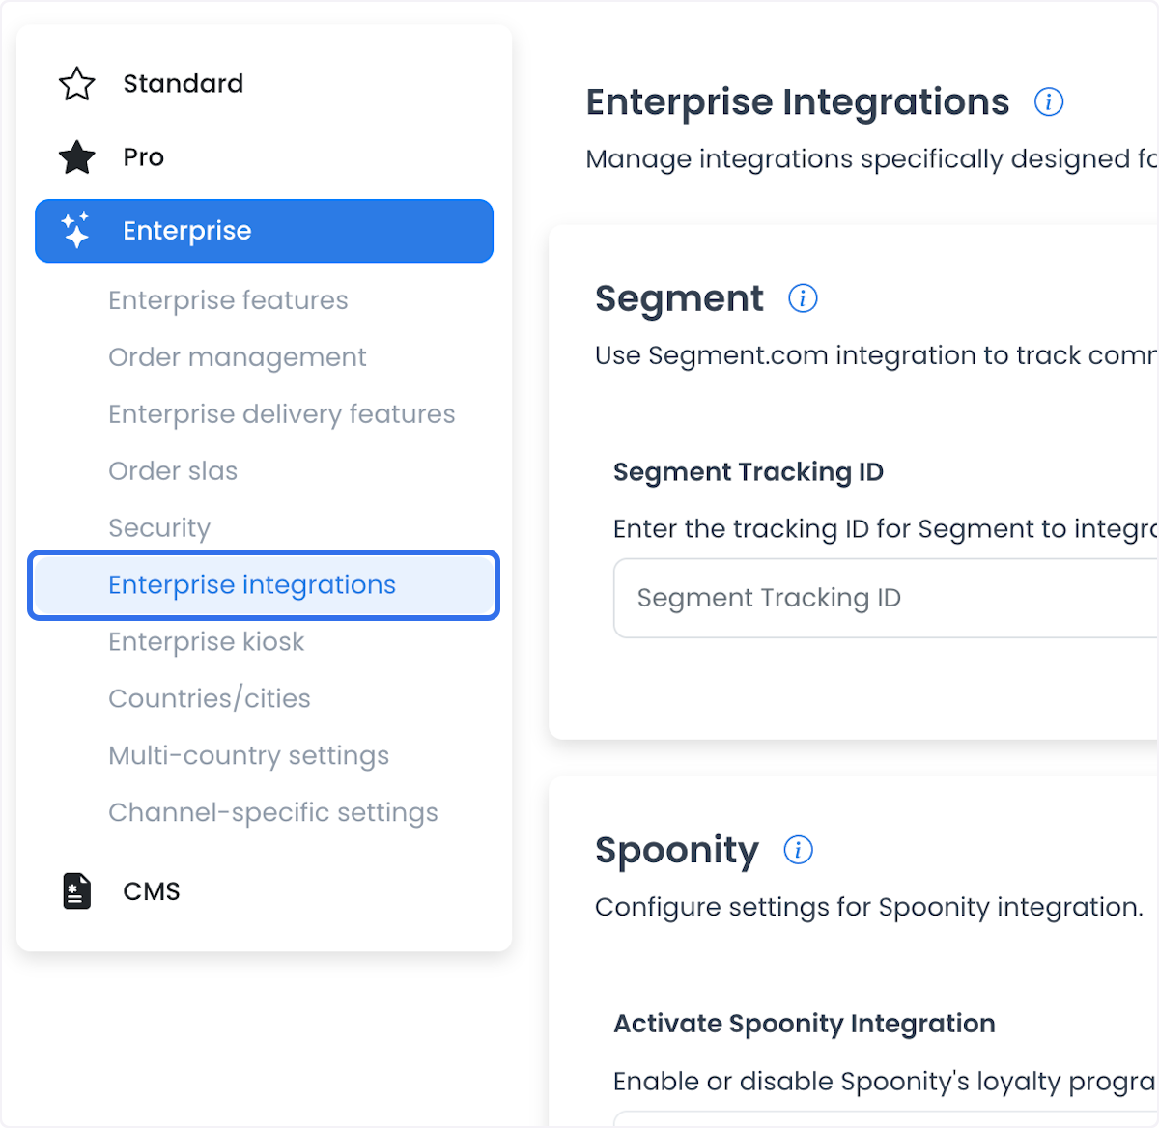The width and height of the screenshot is (1159, 1128).
Task: Open Enterprise features submenu item
Action: tap(228, 300)
